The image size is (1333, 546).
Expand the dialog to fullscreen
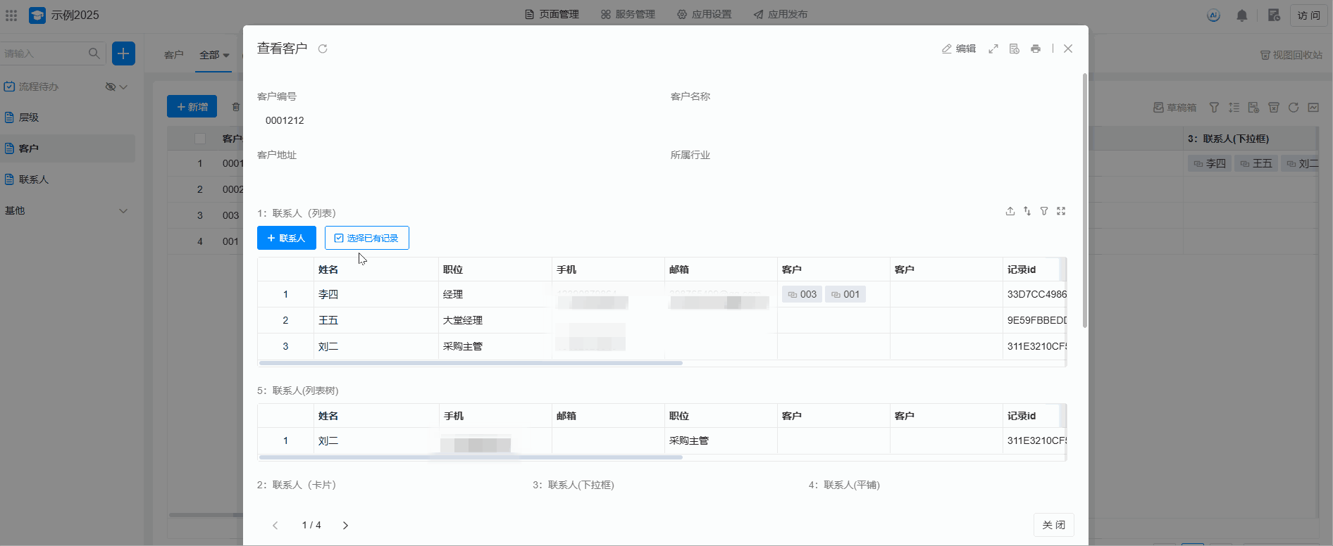993,49
